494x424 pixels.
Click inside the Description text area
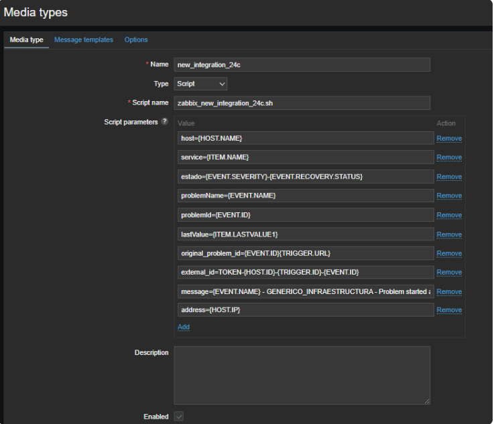pyautogui.click(x=302, y=374)
